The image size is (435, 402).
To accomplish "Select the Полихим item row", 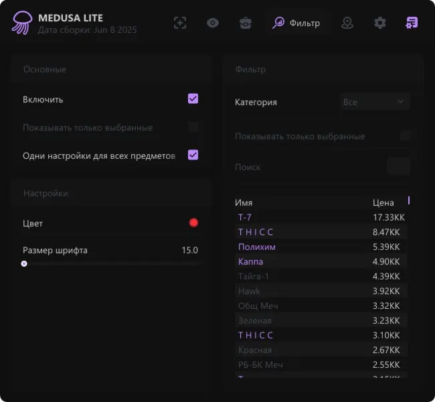I will (x=321, y=247).
